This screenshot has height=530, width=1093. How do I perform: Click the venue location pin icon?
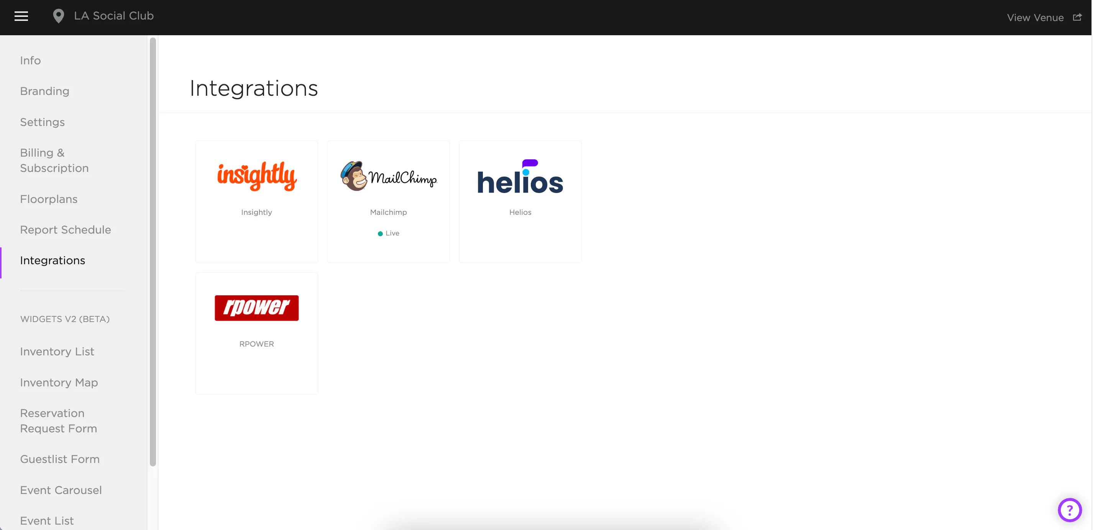pos(58,16)
